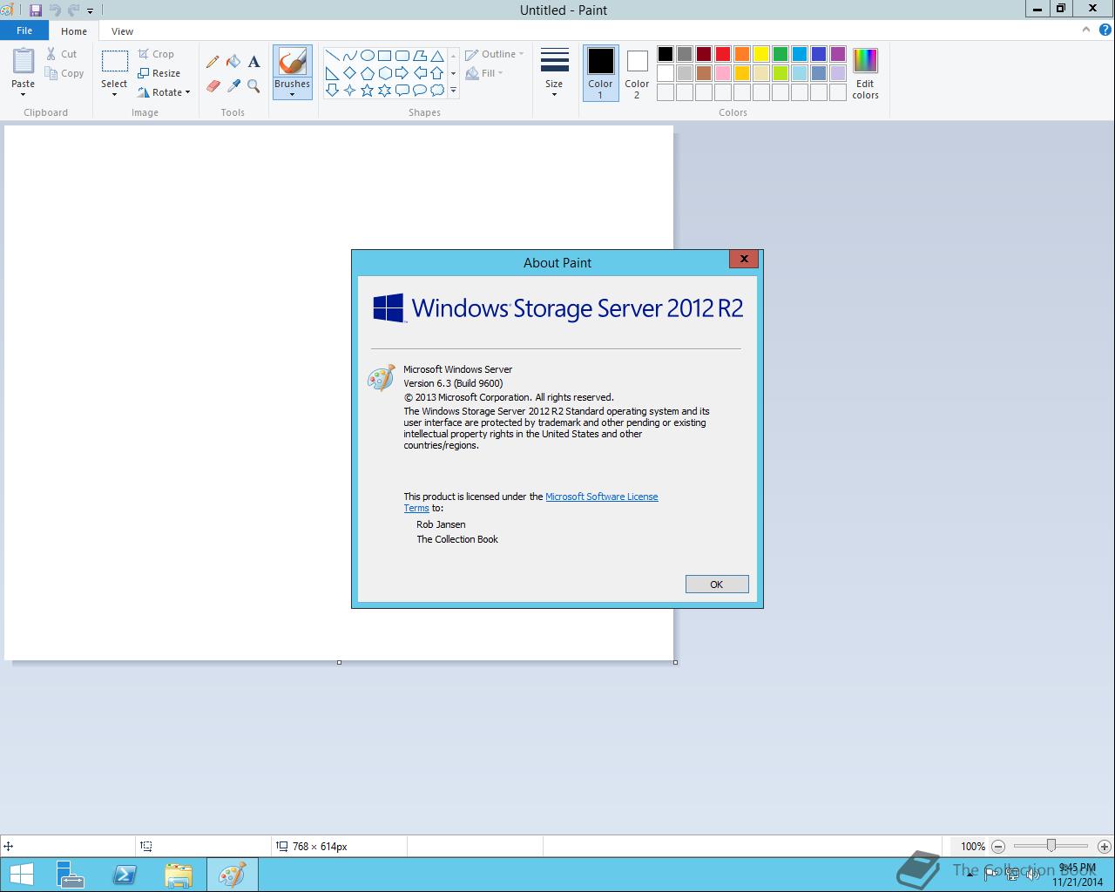This screenshot has width=1115, height=892.
Task: Pick the purple color swatch
Action: [x=838, y=54]
